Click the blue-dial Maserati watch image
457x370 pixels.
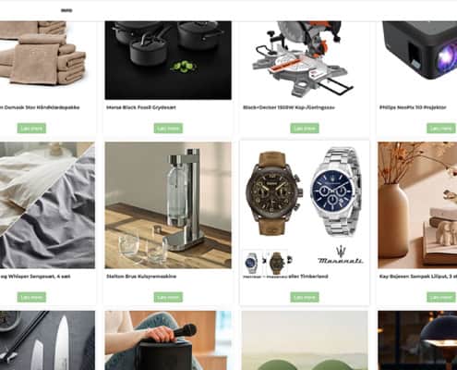(336, 191)
